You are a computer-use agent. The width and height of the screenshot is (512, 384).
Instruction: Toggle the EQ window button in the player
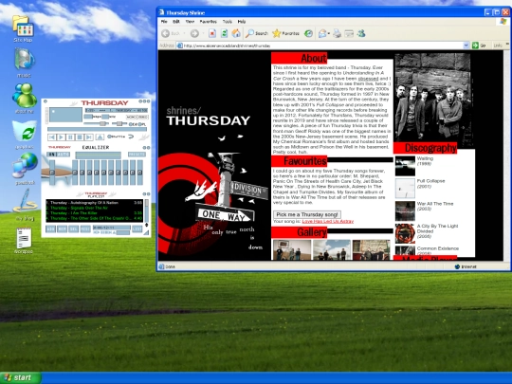coord(134,124)
